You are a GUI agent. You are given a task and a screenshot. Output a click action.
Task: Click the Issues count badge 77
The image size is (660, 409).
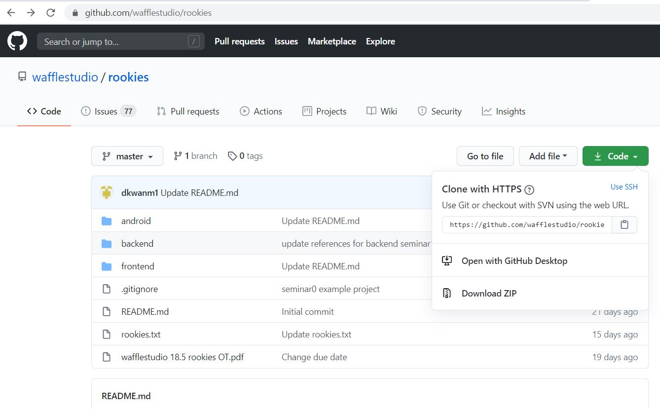click(128, 112)
